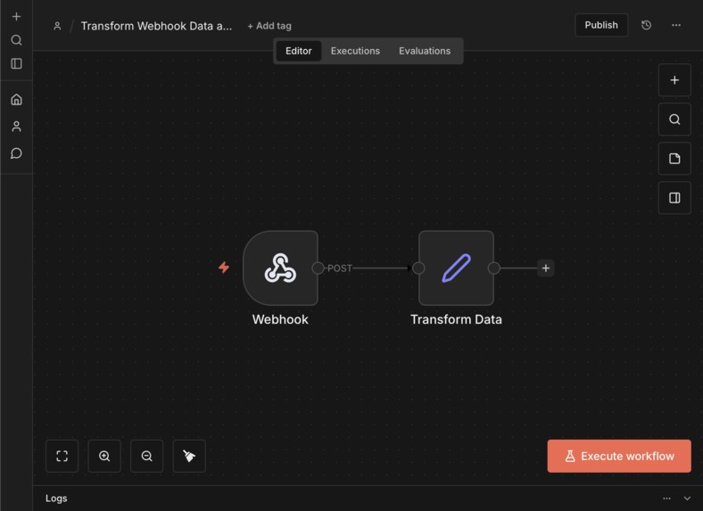This screenshot has height=511, width=703.
Task: Open workflow history clock icon
Action: pyautogui.click(x=646, y=25)
